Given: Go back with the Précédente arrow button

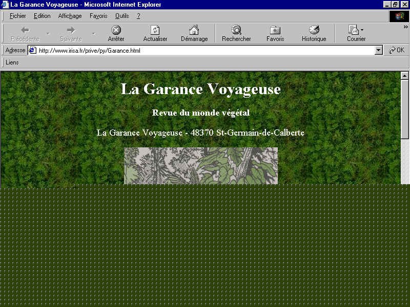Looking at the screenshot, I should coord(25,34).
